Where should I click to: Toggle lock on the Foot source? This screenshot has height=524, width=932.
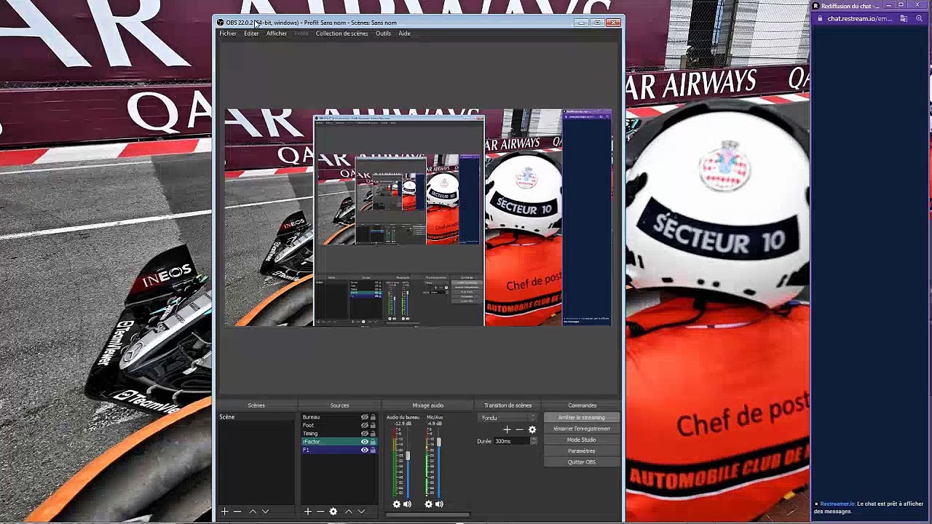(x=373, y=425)
